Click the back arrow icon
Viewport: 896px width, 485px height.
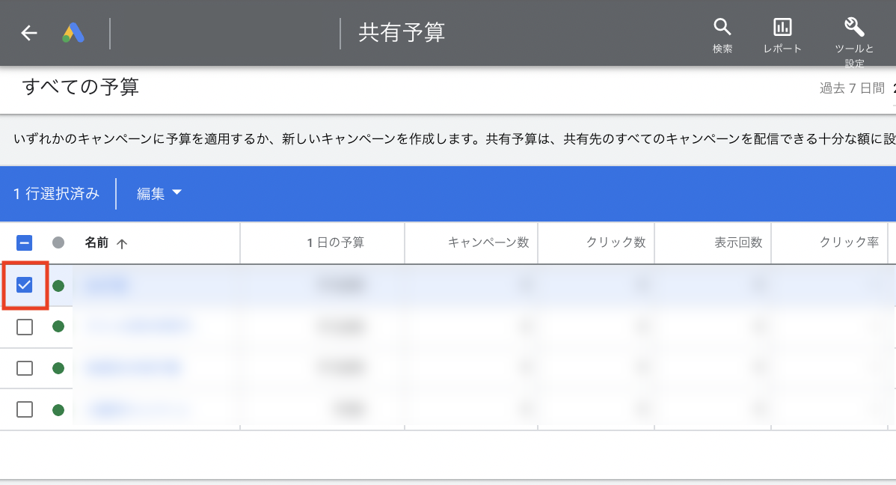click(x=29, y=33)
